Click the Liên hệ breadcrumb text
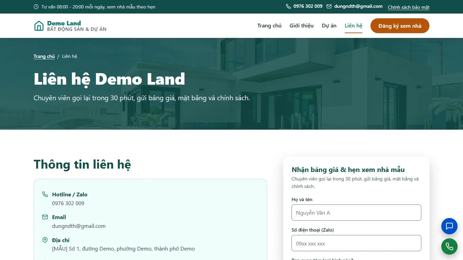 [x=69, y=56]
